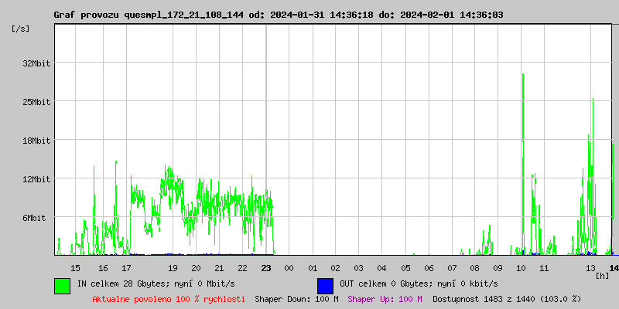
Task: Click the 'Shaper Down: 100 M' label
Action: pos(296,299)
